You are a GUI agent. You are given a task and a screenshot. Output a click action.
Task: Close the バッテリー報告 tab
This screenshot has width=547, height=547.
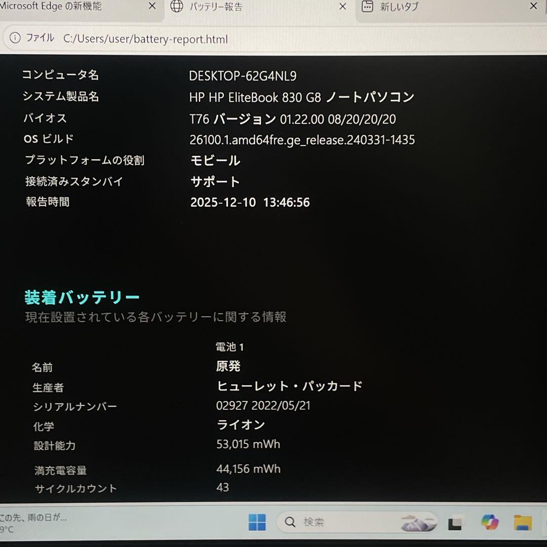pyautogui.click(x=342, y=7)
